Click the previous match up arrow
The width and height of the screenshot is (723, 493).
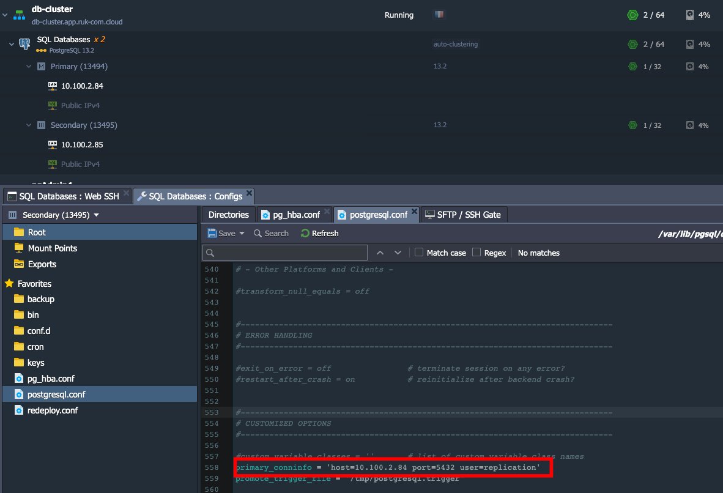pos(380,253)
